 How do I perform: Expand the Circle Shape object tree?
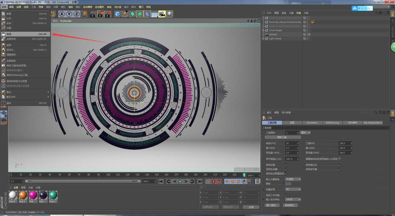coord(263,30)
